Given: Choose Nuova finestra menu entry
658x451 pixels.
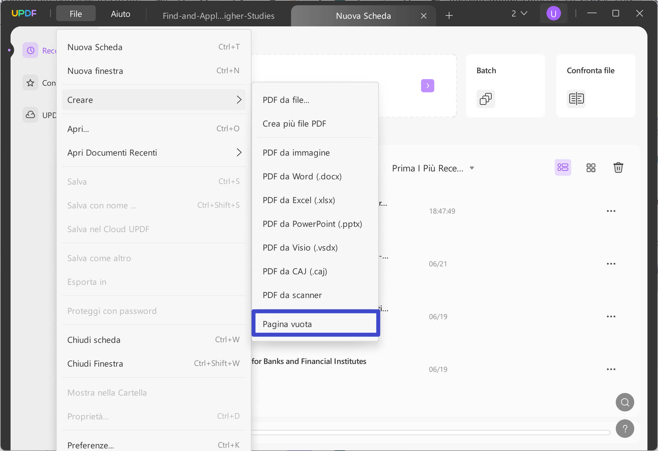Looking at the screenshot, I should point(154,71).
